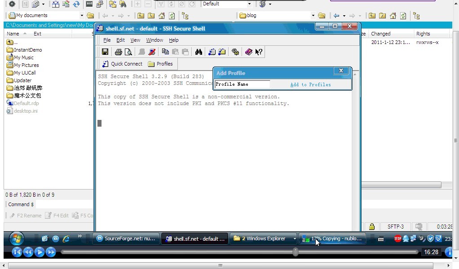
Task: Expand the My documents directory dropdown
Action: tap(82, 15)
